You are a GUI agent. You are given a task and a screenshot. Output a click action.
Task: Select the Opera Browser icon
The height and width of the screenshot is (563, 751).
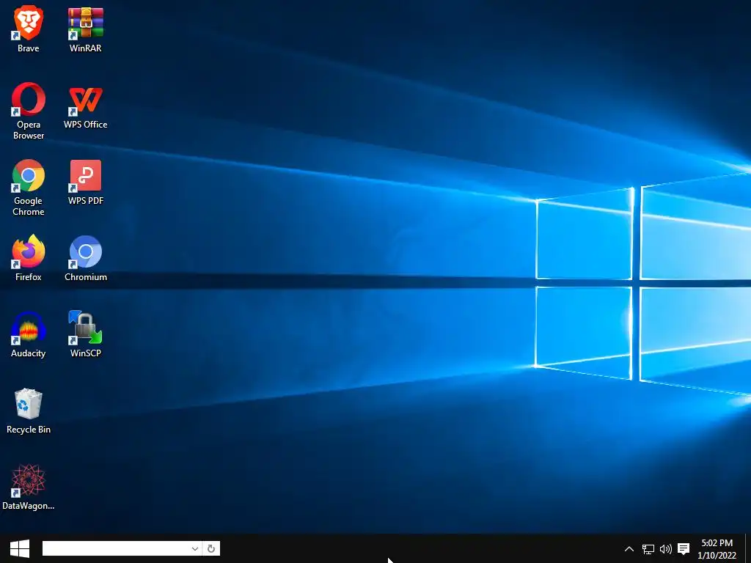coord(29,111)
